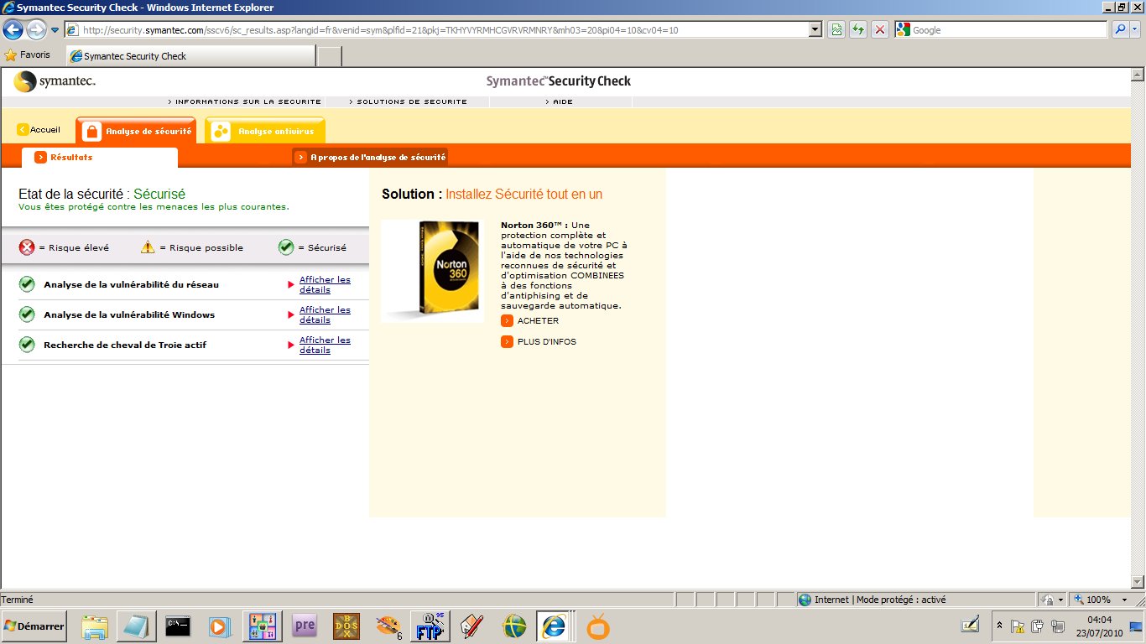This screenshot has height=644, width=1146.
Task: Click check icon beside vulnérabilité du réseau
Action: pos(27,284)
